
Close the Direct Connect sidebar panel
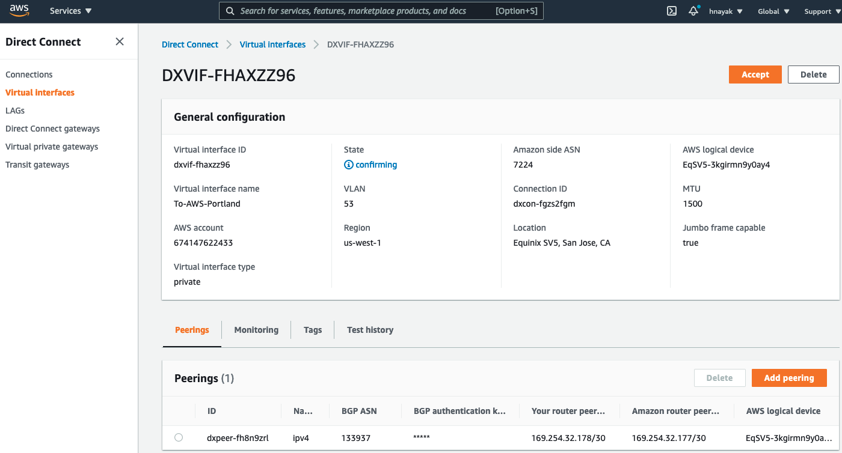[120, 41]
